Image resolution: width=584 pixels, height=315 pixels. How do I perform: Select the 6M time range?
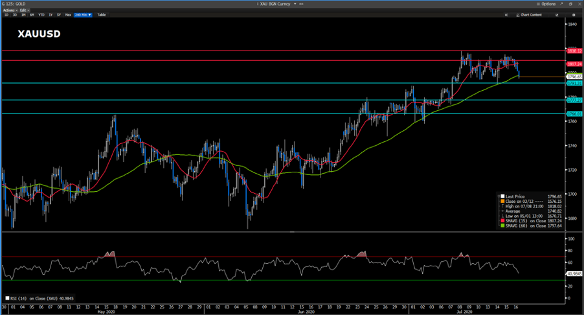(x=32, y=15)
